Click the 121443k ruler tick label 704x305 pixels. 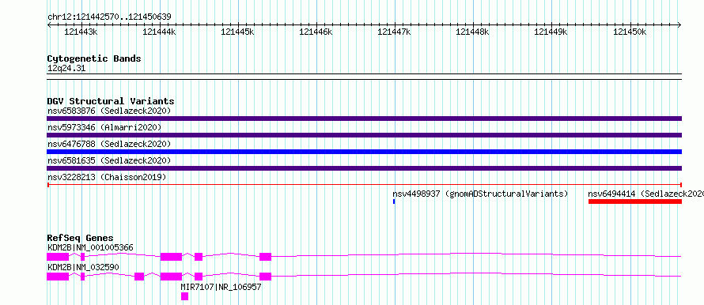(81, 32)
